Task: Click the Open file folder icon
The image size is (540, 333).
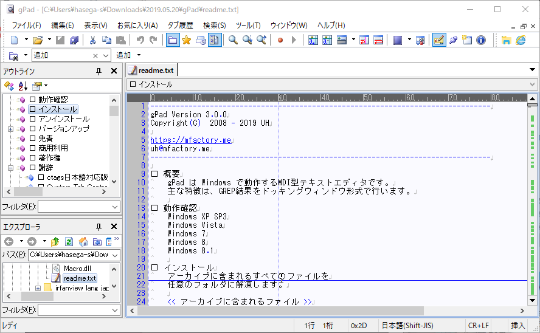Action: click(37, 40)
